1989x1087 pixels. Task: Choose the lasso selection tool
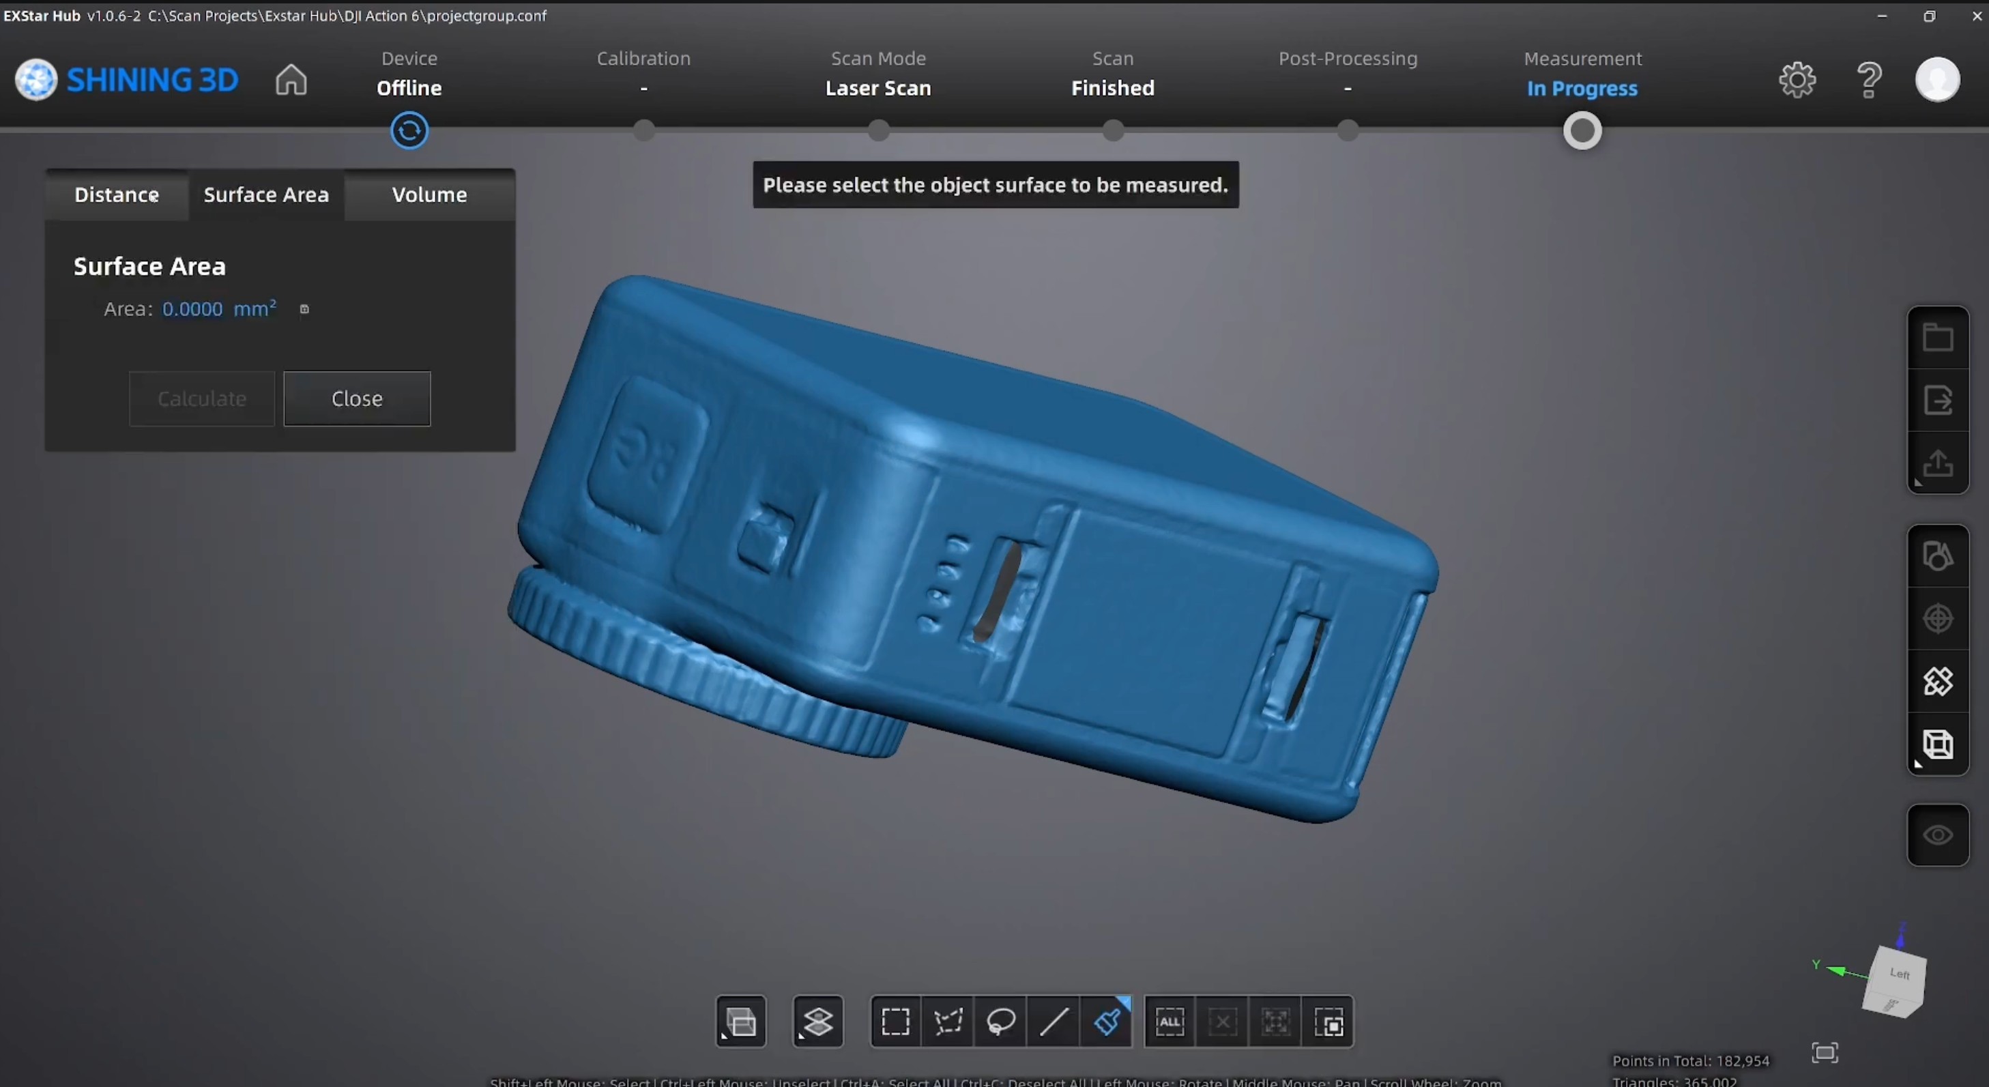click(x=1001, y=1021)
